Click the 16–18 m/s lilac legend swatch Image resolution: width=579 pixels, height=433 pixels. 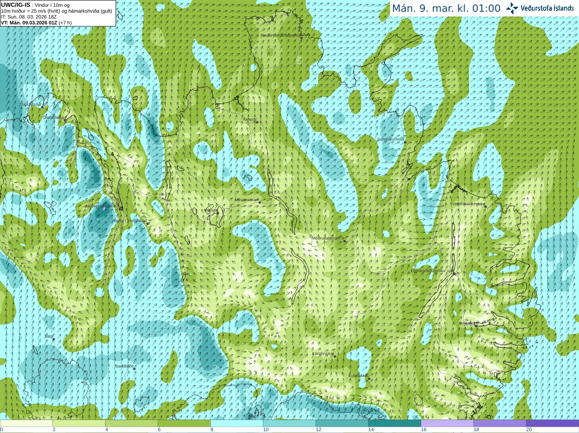[x=447, y=424]
